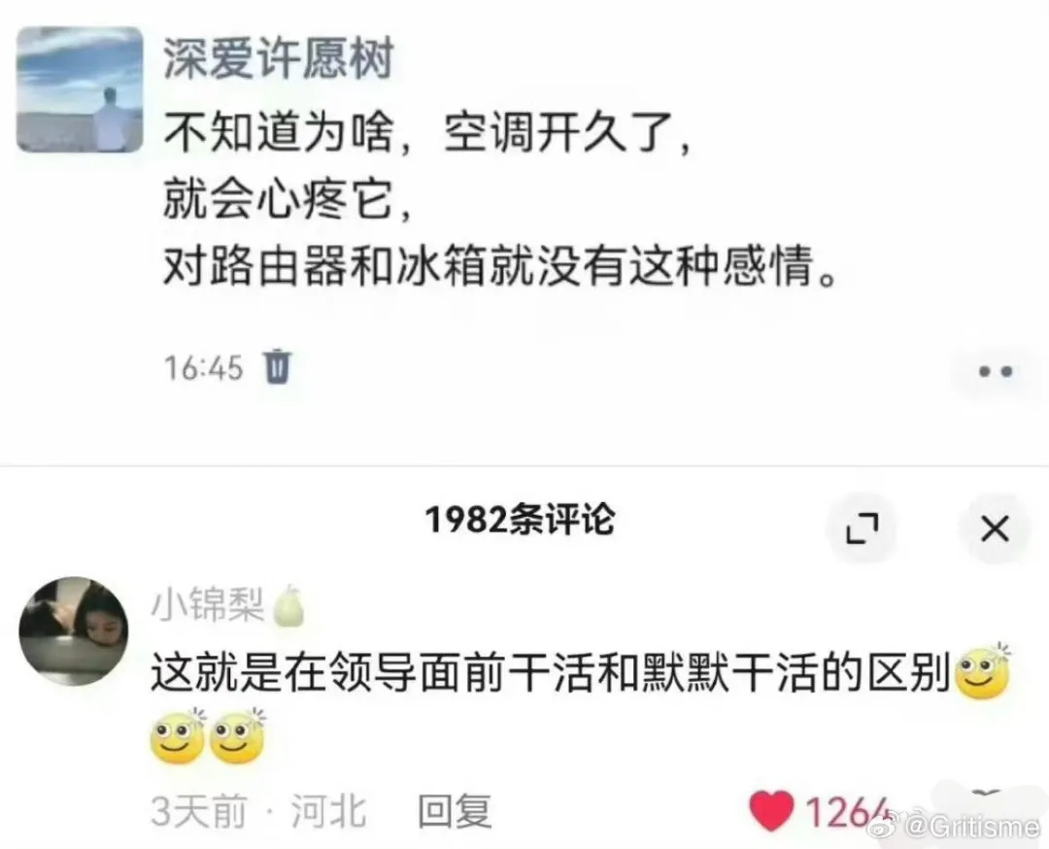Expand the comments panel to fullscreen
The width and height of the screenshot is (1049, 849).
tap(862, 528)
